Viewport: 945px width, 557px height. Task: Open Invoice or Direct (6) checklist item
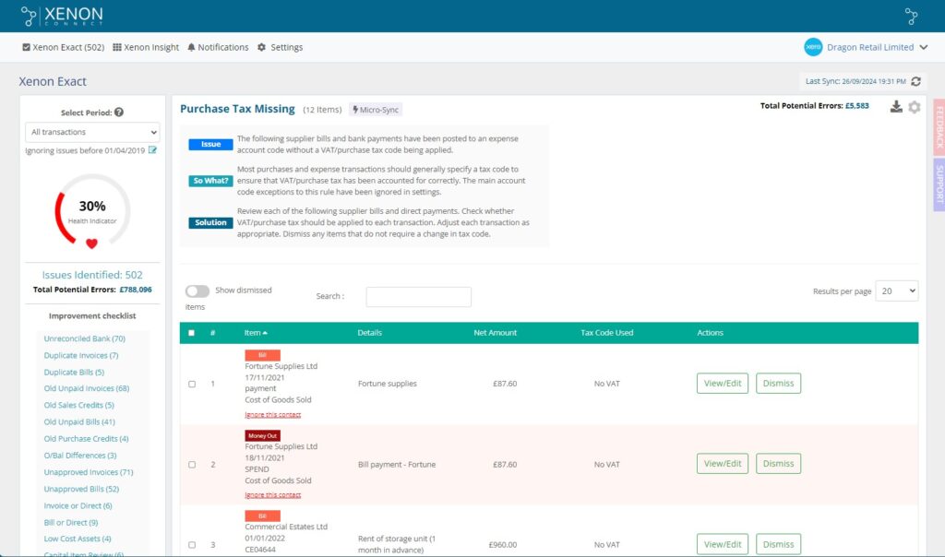point(78,505)
